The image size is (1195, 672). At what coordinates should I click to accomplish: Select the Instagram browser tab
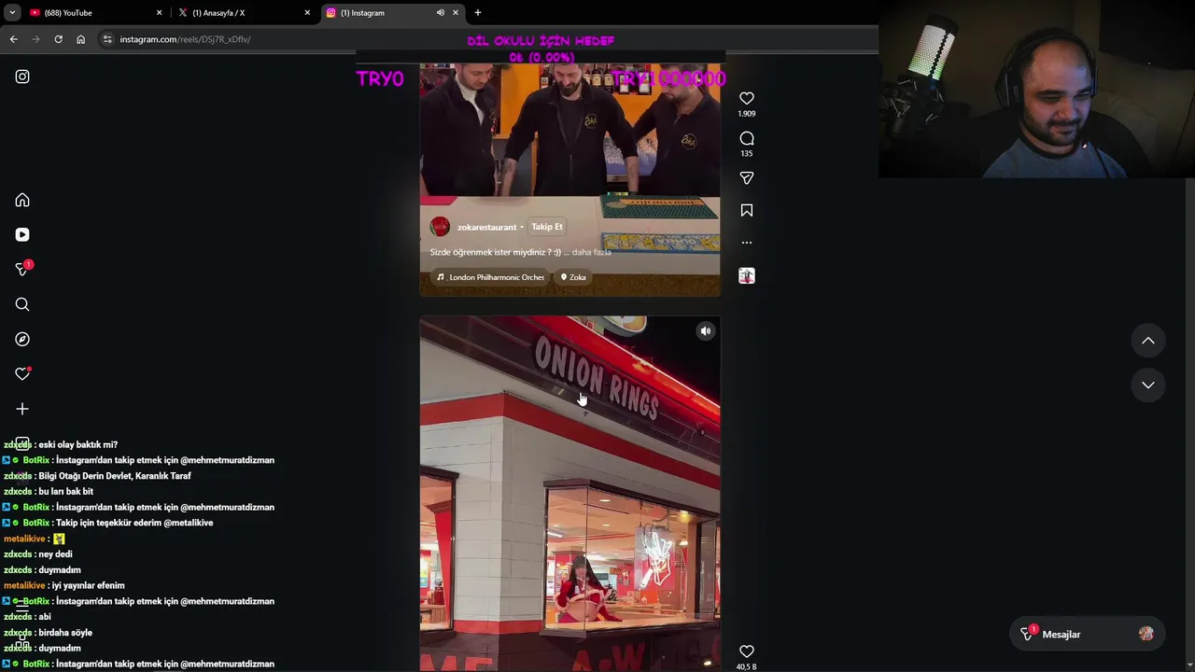(x=392, y=13)
